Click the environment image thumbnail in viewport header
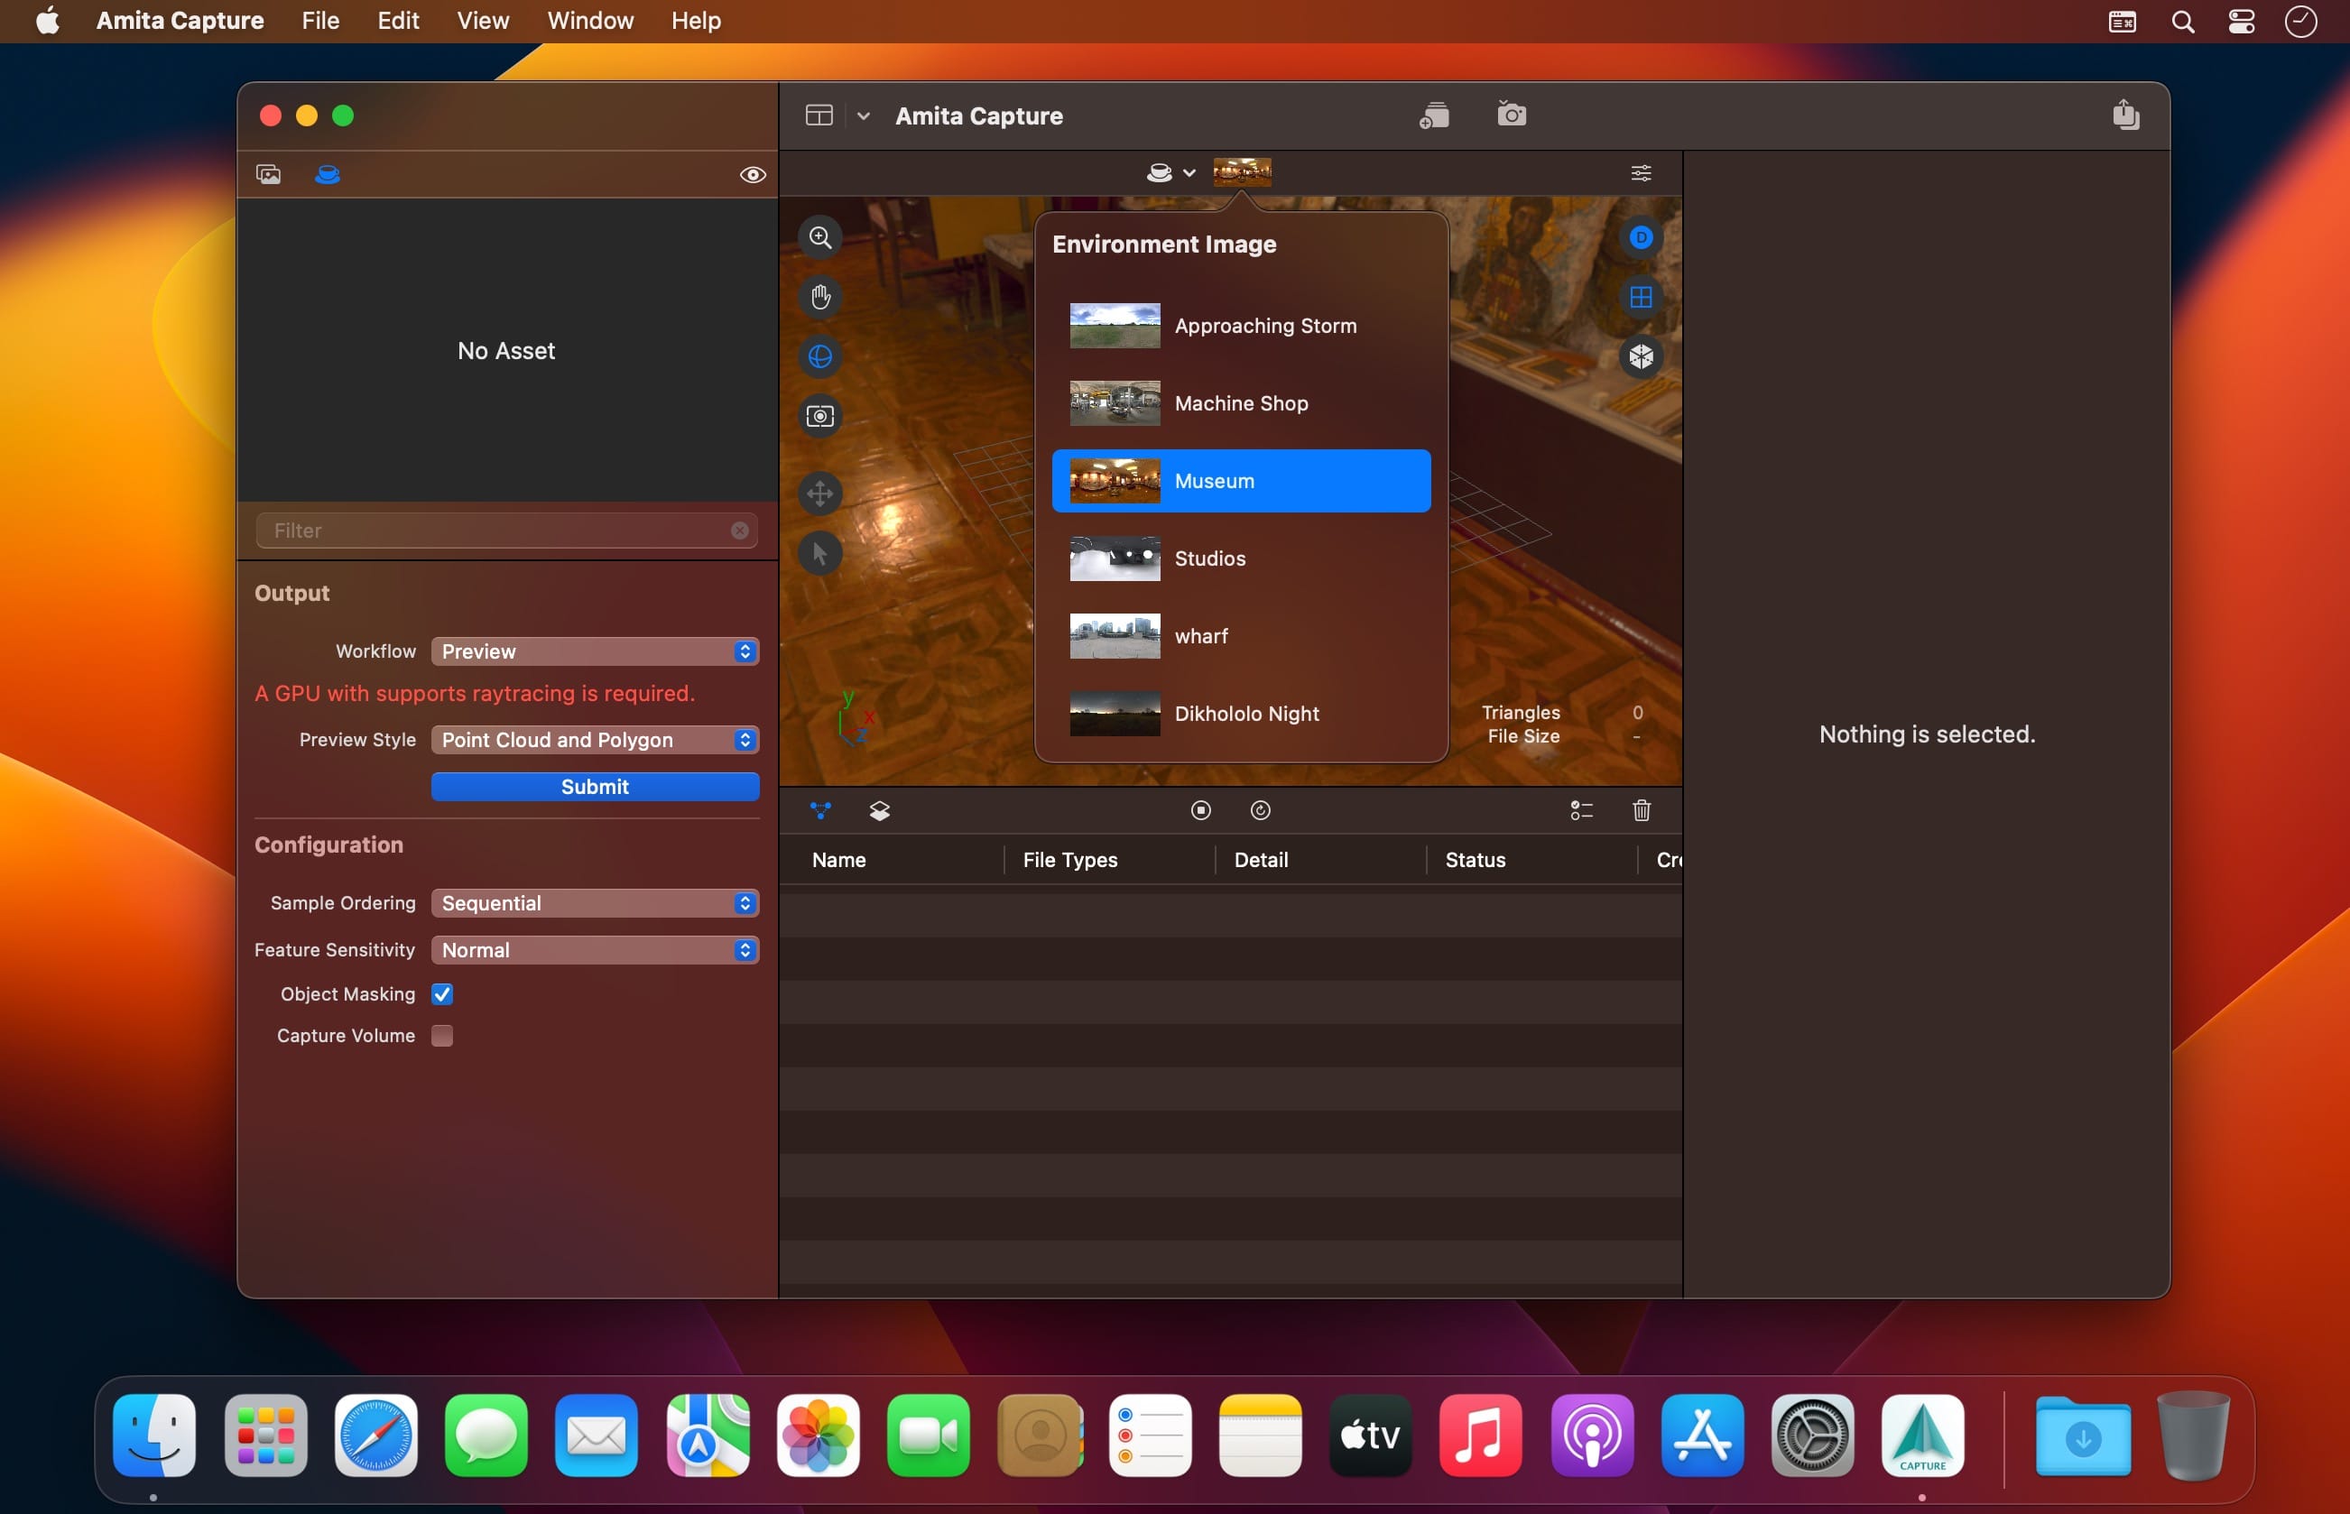2350x1514 pixels. click(1242, 172)
